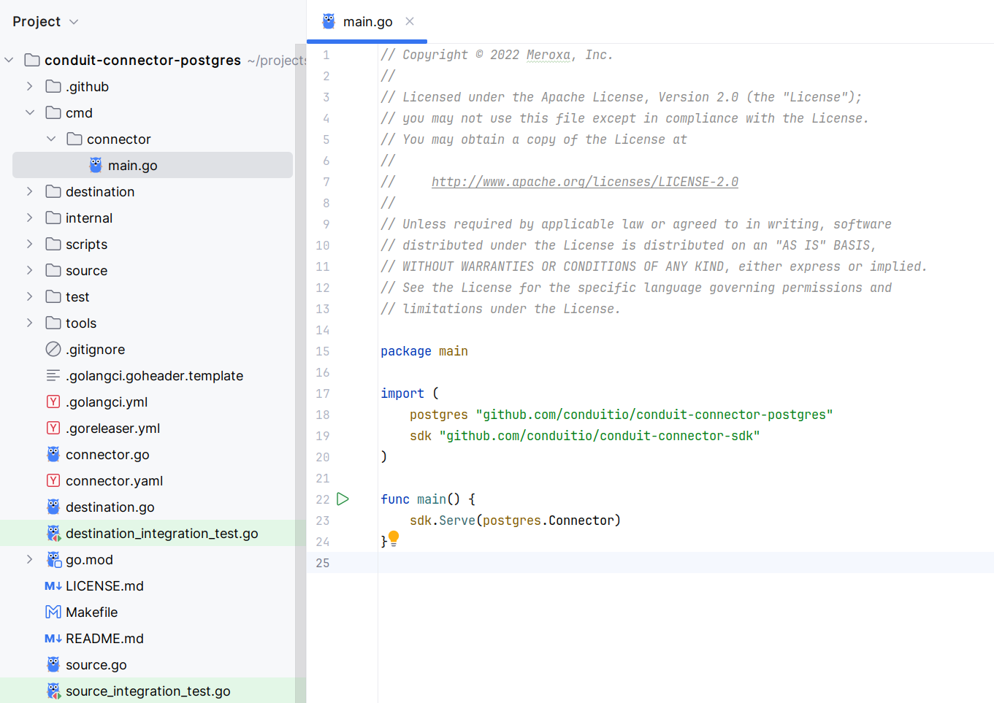
Task: Expand the go.mod node
Action: (x=30, y=559)
